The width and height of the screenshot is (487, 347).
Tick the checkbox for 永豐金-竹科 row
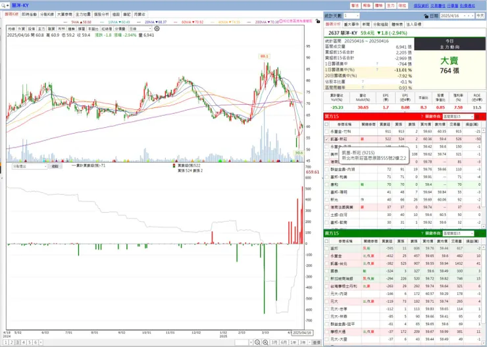pyautogui.click(x=326, y=132)
